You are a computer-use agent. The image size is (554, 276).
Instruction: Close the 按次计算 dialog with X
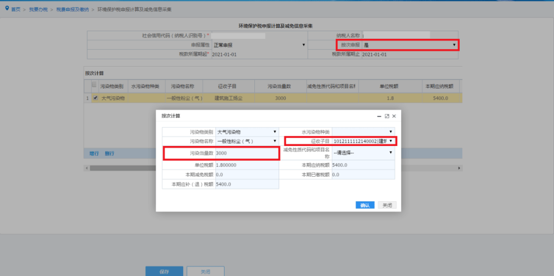click(394, 116)
